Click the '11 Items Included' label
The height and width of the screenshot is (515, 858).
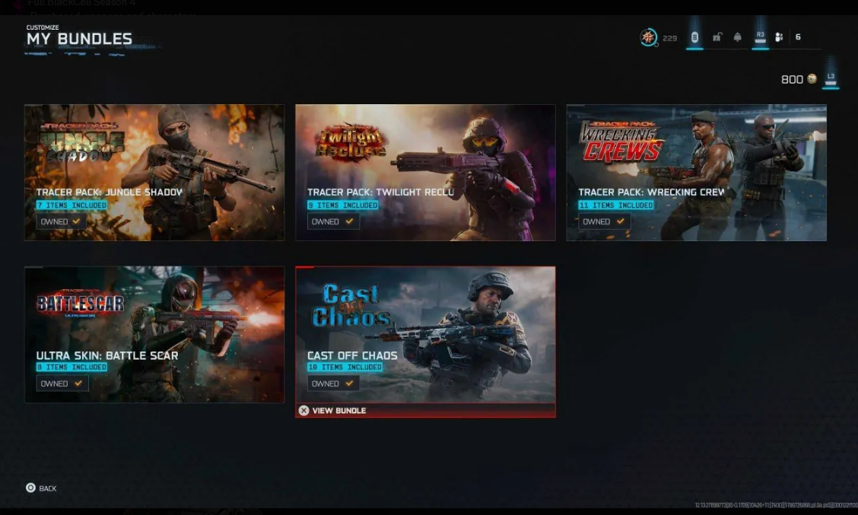tap(615, 205)
